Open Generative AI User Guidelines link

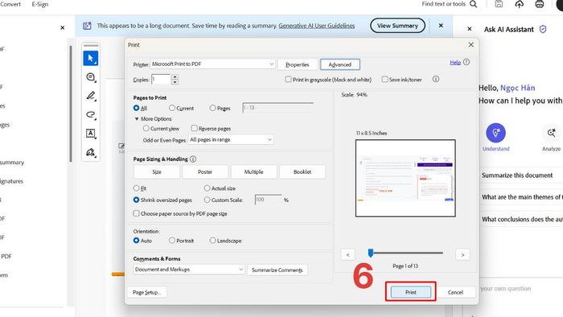click(316, 26)
